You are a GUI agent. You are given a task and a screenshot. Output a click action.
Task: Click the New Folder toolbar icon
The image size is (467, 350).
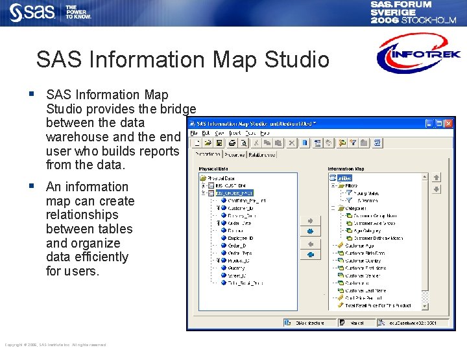[364, 143]
